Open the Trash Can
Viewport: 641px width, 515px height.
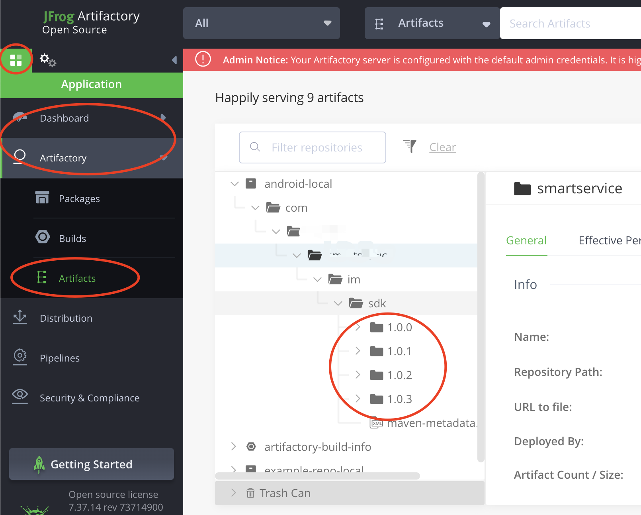[285, 493]
